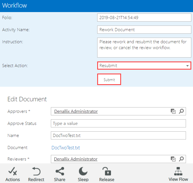Viewport: 193px width, 183px height.
Task: Click the Instruction text area
Action: [144, 48]
